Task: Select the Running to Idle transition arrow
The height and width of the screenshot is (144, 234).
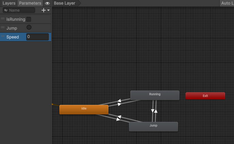Action: 119,101
